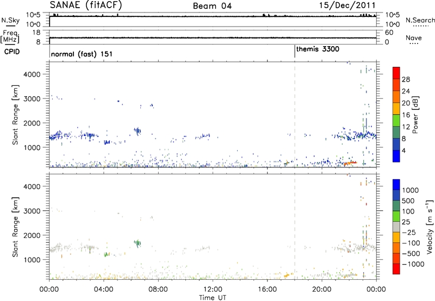The width and height of the screenshot is (435, 301).
Task: Click the 3000 range tick in power panel
Action: click(32, 99)
